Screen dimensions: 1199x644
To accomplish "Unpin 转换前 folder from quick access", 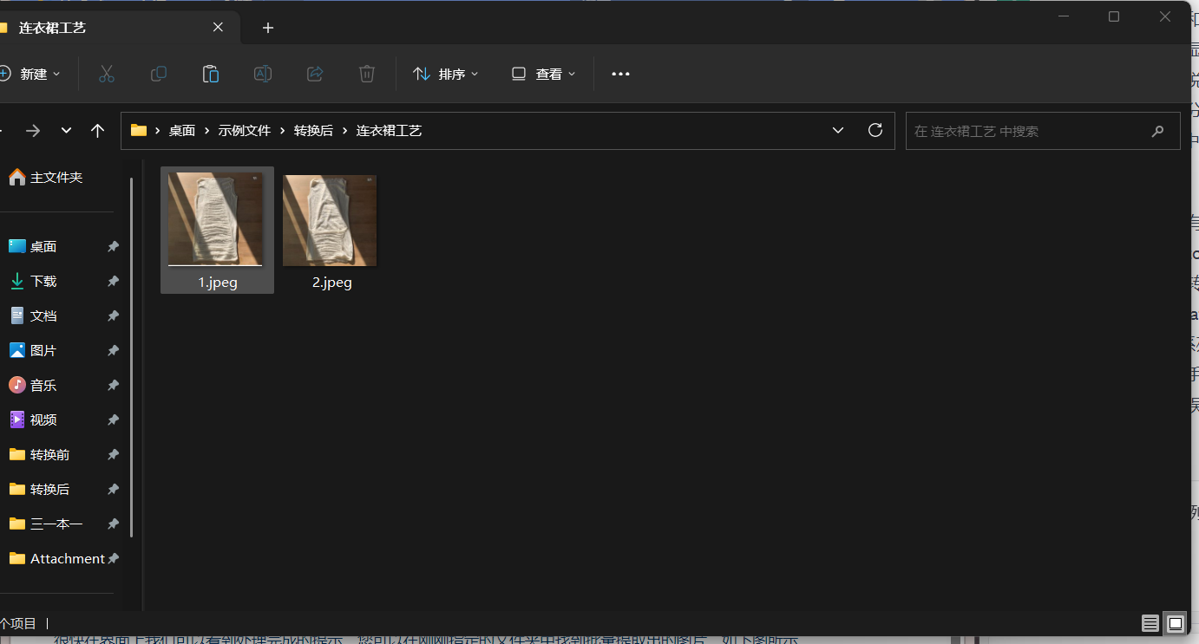I will point(112,454).
